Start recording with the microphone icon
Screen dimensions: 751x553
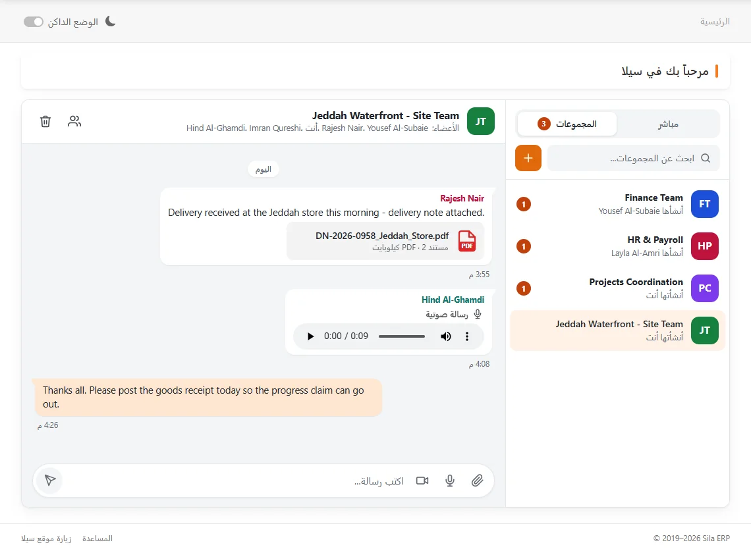(x=450, y=480)
